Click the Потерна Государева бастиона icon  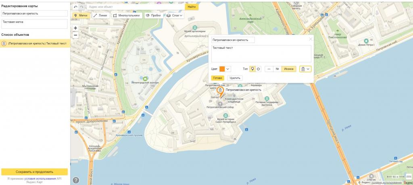click(267, 98)
